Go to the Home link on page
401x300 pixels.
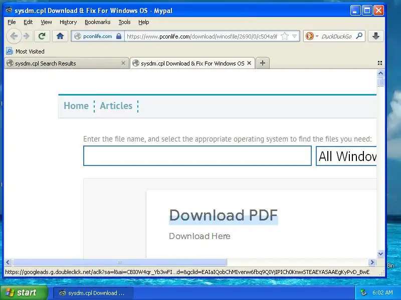[76, 106]
